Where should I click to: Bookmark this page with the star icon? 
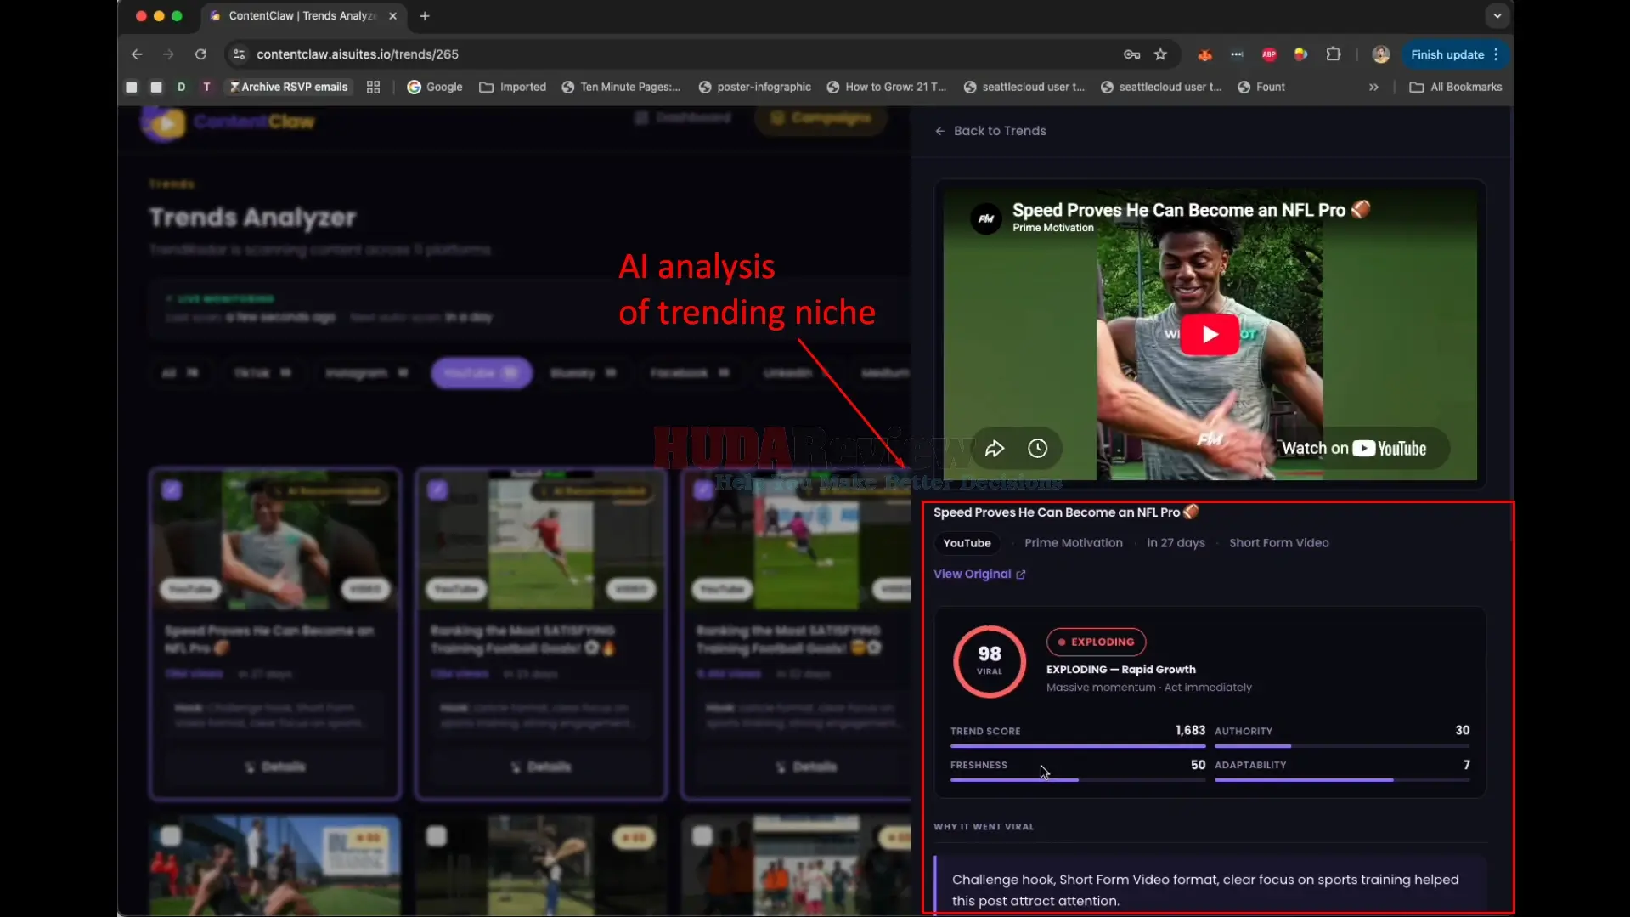(x=1160, y=54)
